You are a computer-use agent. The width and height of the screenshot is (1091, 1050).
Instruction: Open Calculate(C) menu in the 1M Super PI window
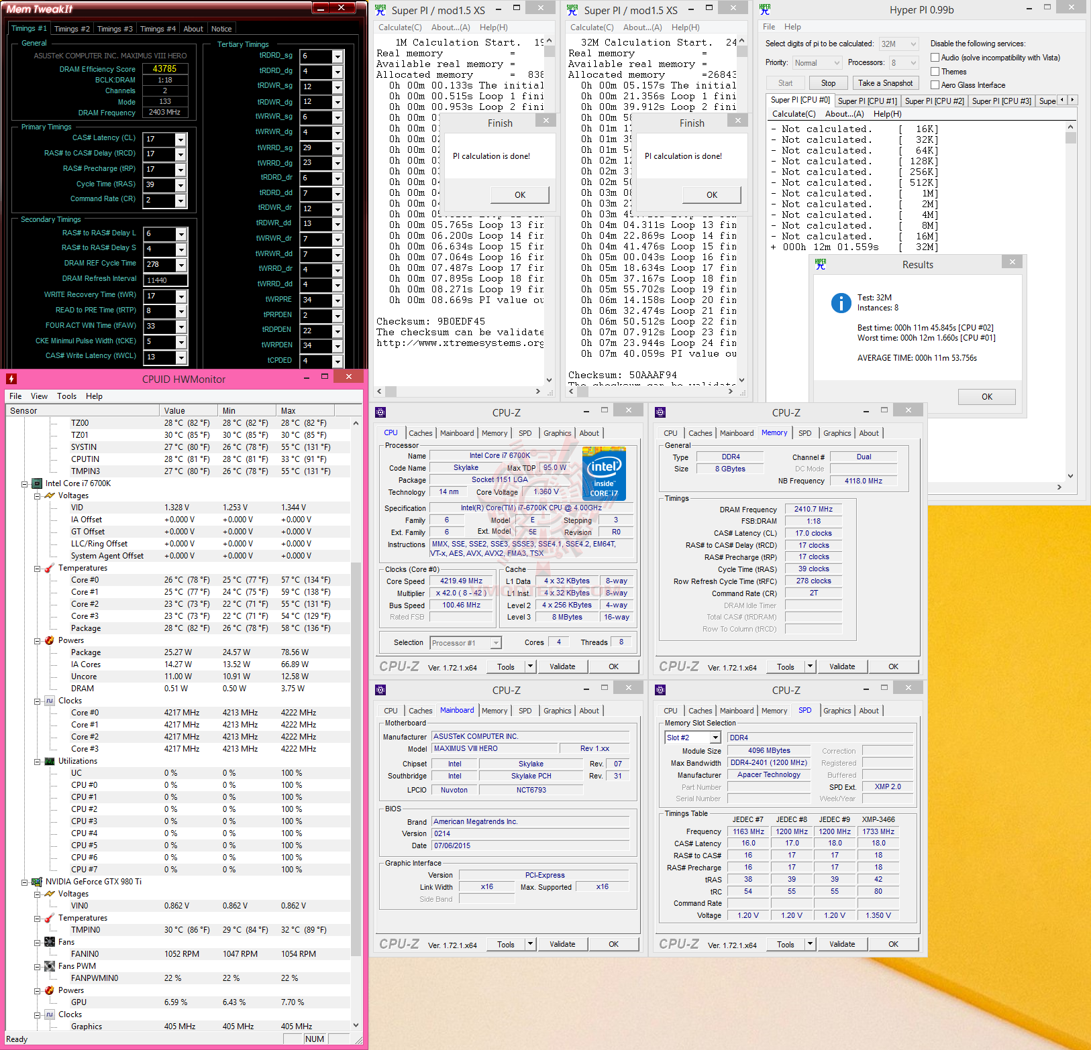click(400, 27)
